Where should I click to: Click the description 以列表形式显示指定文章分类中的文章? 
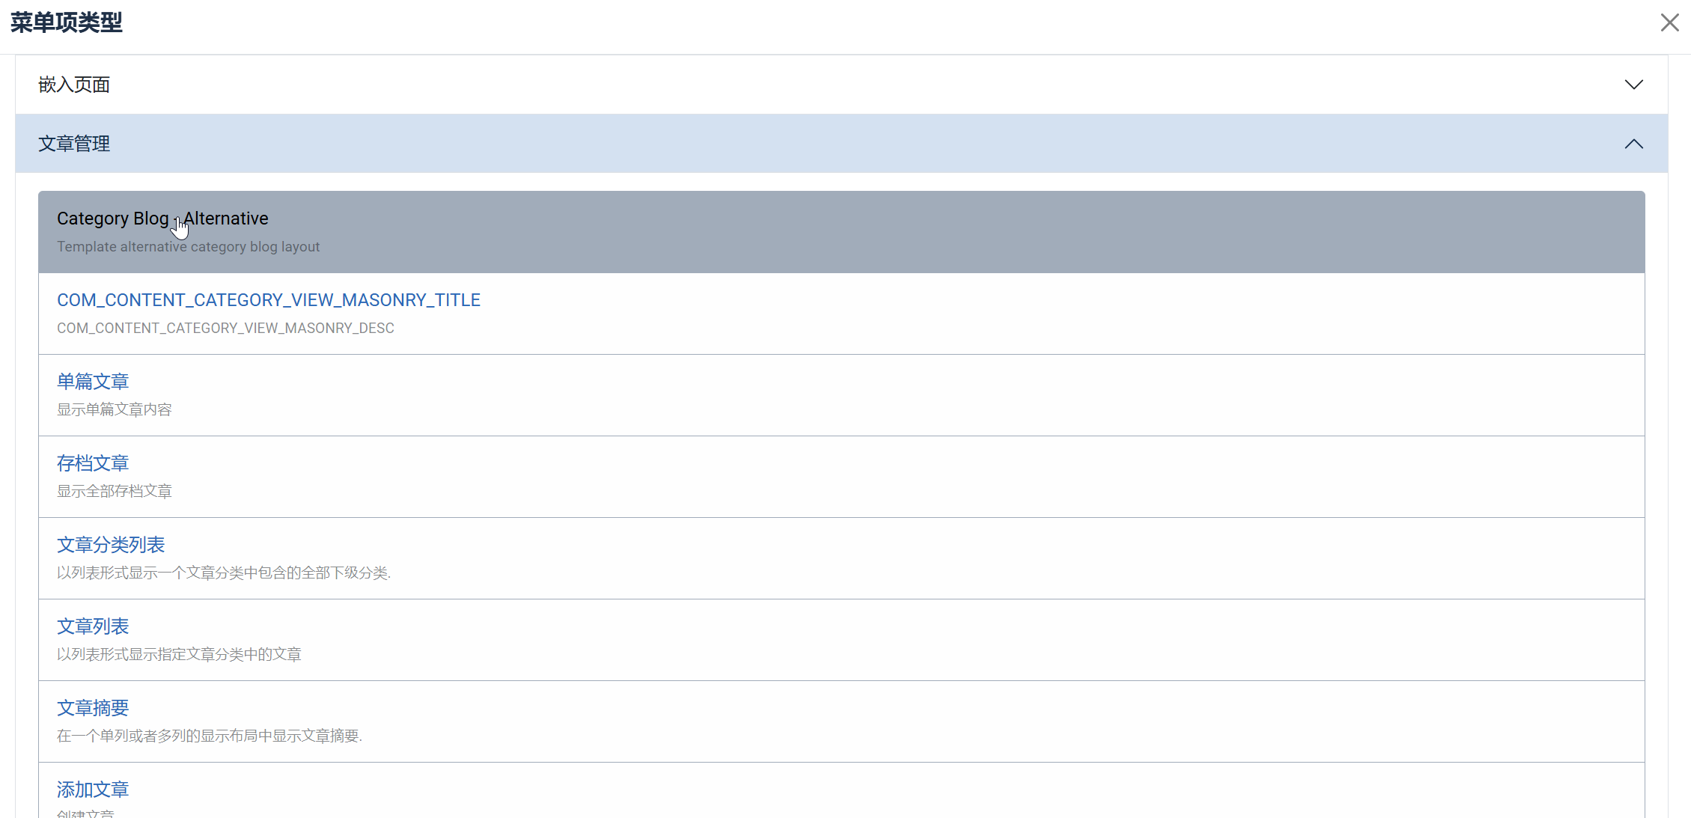pos(179,655)
